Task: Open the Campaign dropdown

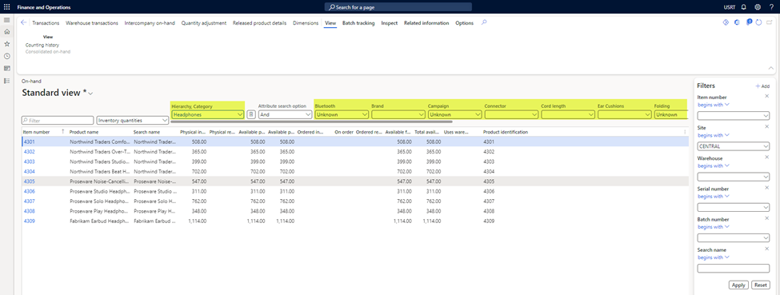Action: [x=454, y=114]
